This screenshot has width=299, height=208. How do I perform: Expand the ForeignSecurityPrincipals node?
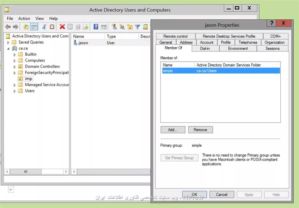click(15, 73)
